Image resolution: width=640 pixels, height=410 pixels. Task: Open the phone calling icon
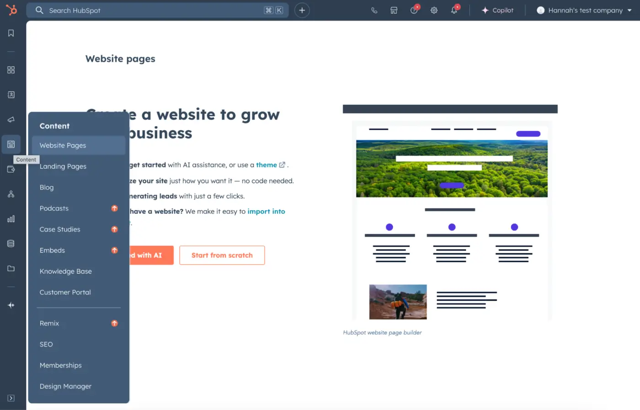374,11
